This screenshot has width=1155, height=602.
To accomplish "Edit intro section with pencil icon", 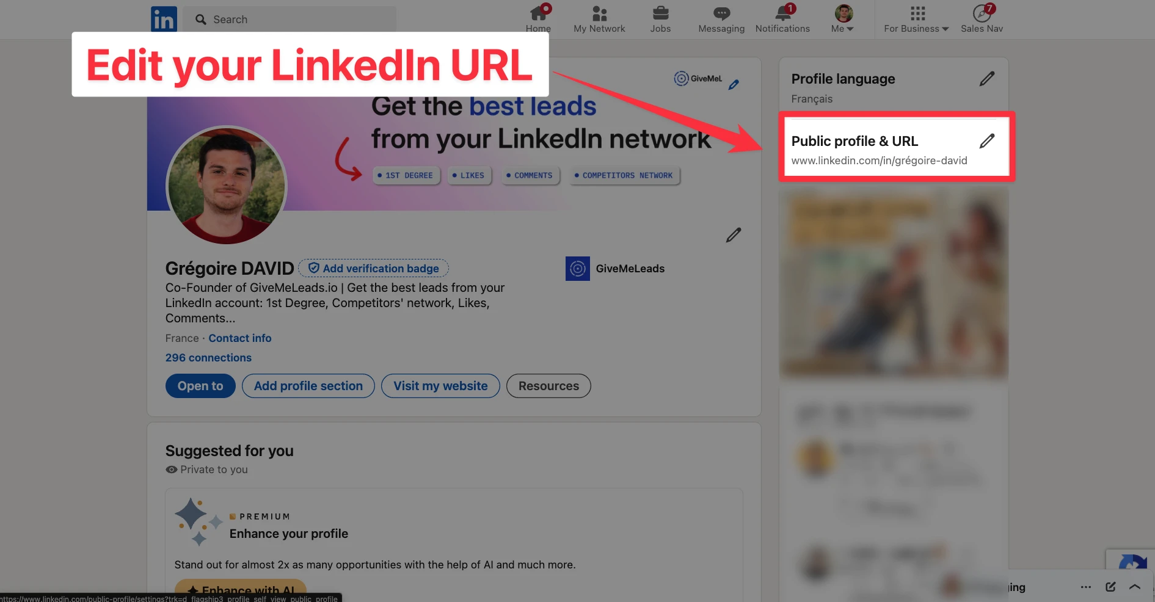I will tap(734, 235).
